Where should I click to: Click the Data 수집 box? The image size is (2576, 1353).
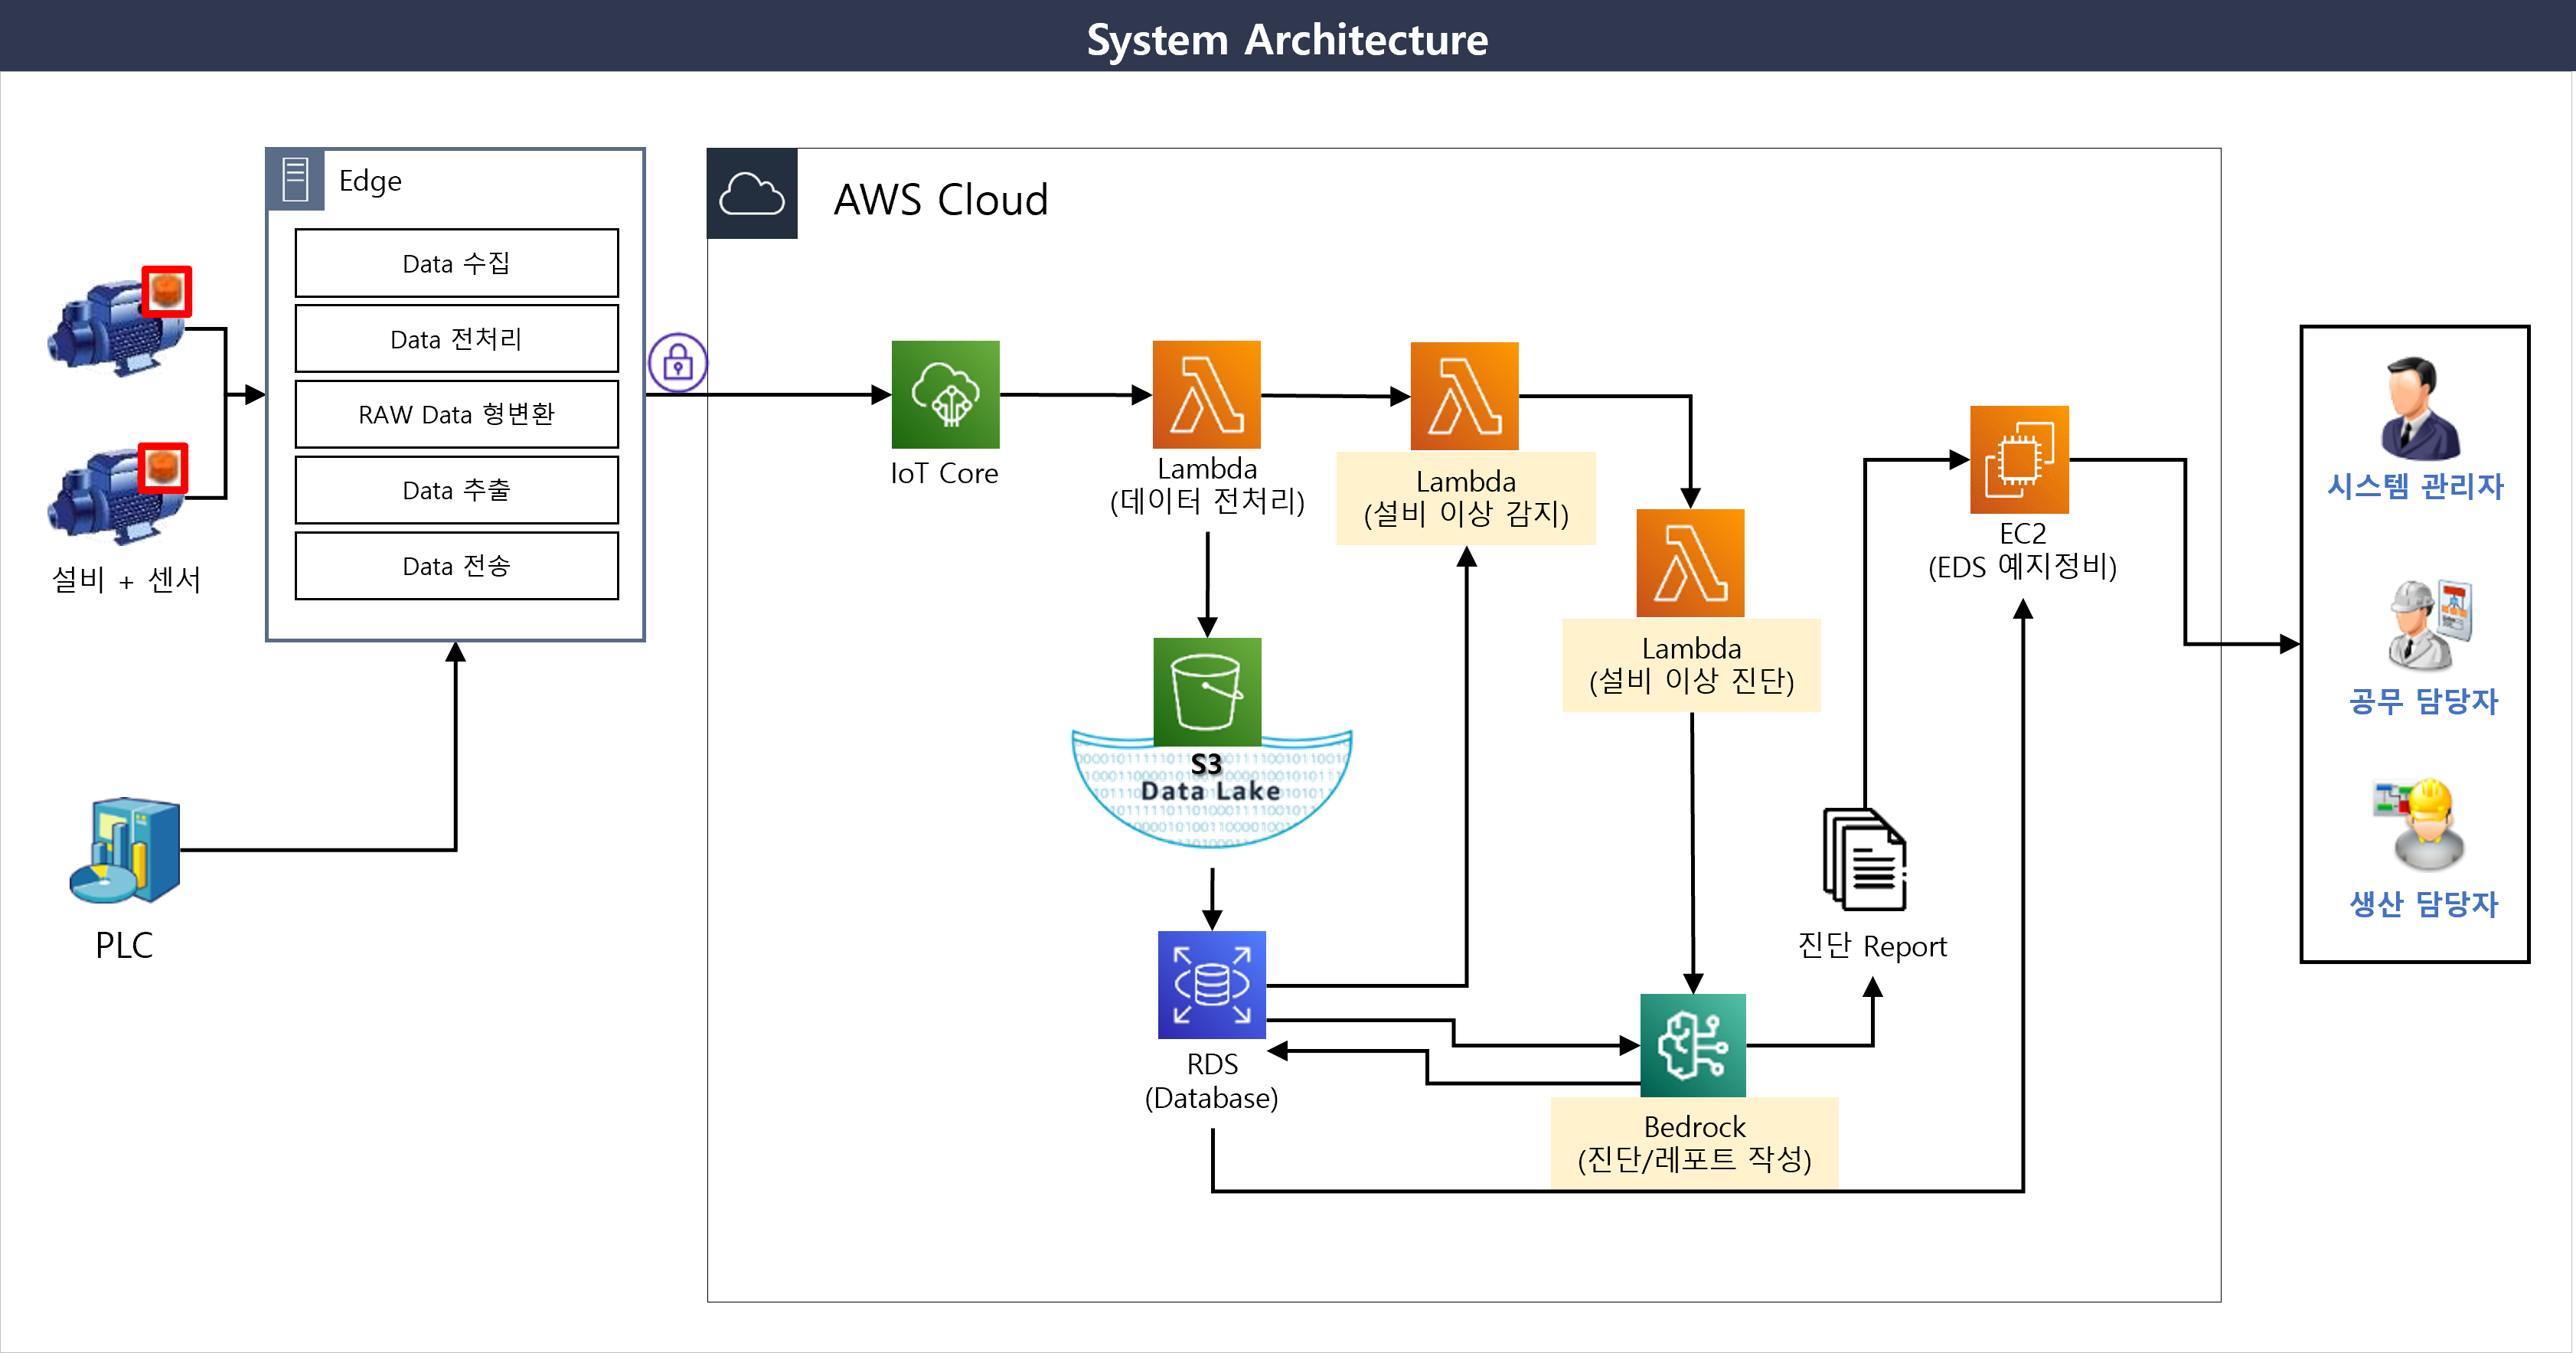point(457,263)
